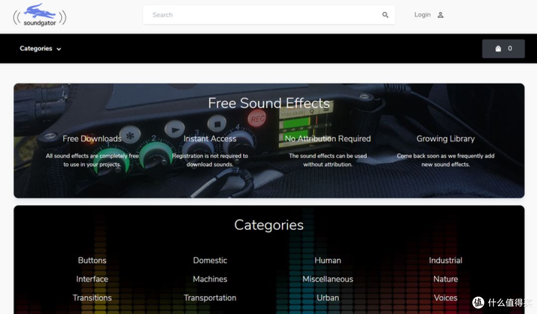Click the Instant Access heading
537x314 pixels.
point(210,139)
